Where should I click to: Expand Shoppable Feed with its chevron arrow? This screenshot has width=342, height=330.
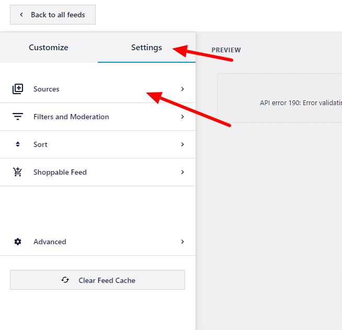coord(183,172)
